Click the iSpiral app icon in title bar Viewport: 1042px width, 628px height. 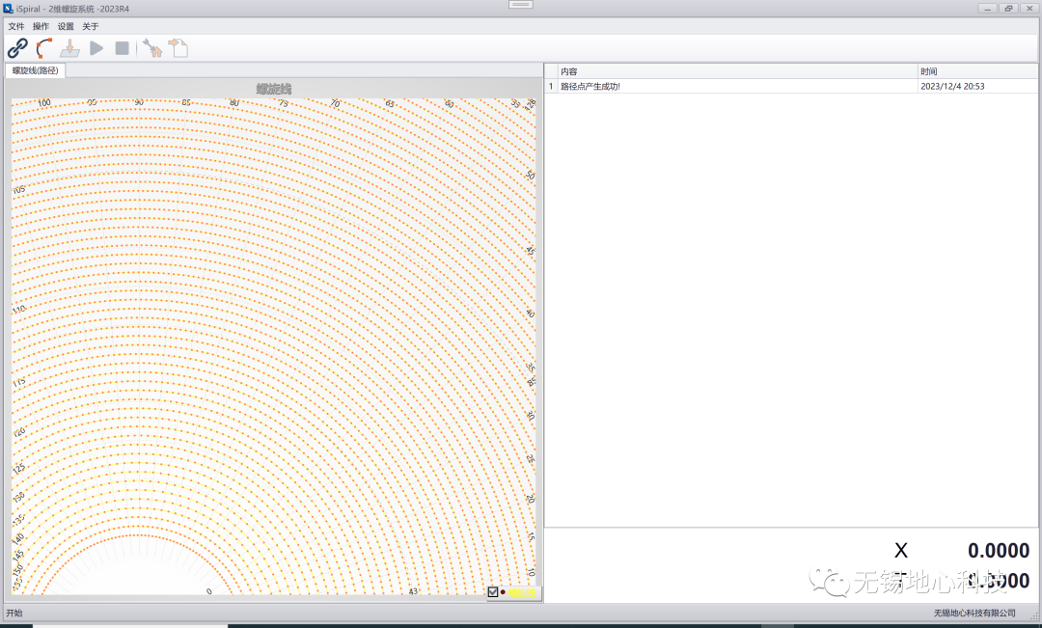(x=9, y=8)
